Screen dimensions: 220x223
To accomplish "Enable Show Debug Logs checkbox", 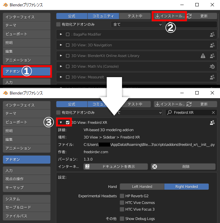I will [x=122, y=219].
